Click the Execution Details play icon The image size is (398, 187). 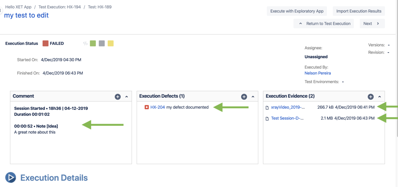(11, 178)
